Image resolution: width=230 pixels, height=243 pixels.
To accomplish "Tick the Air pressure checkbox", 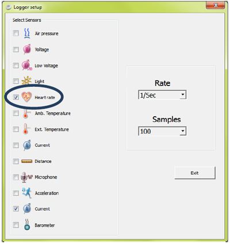I will [16, 33].
